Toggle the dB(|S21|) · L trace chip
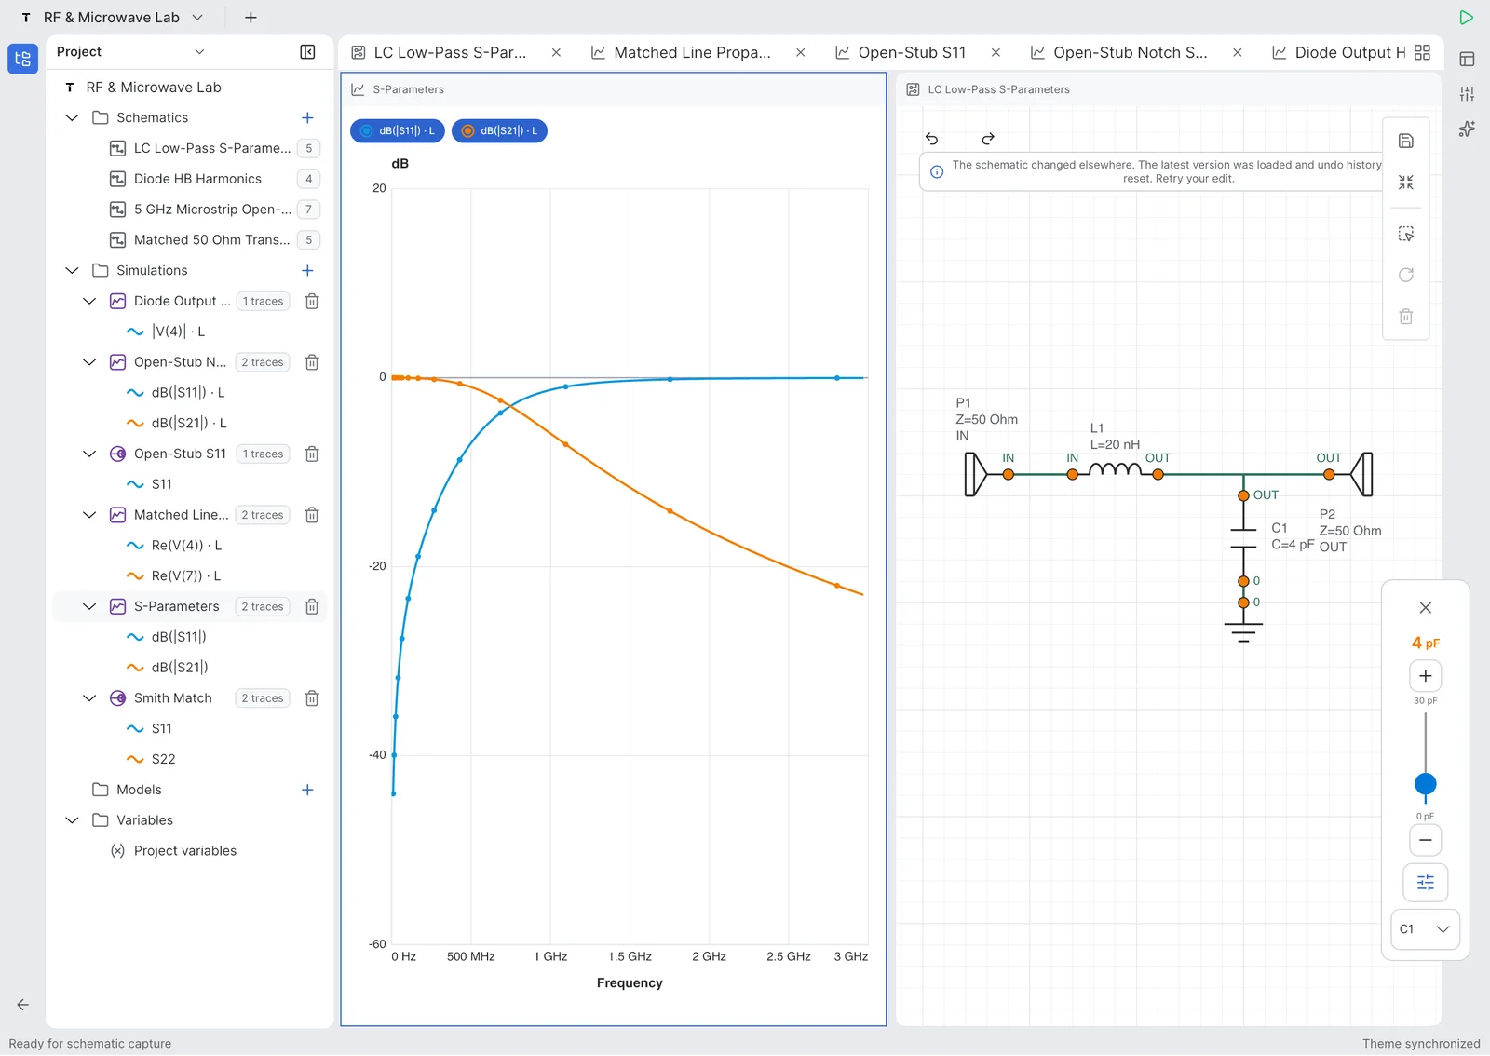This screenshot has height=1056, width=1490. pyautogui.click(x=499, y=131)
